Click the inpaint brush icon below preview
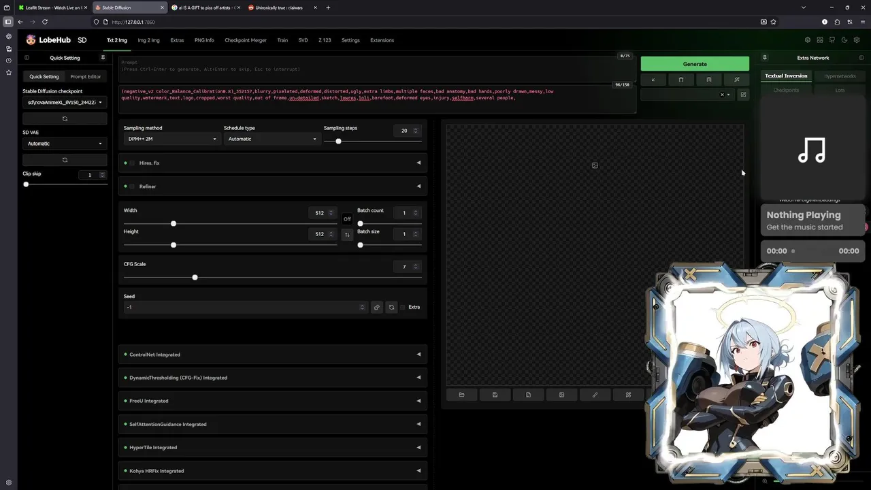 tap(595, 395)
